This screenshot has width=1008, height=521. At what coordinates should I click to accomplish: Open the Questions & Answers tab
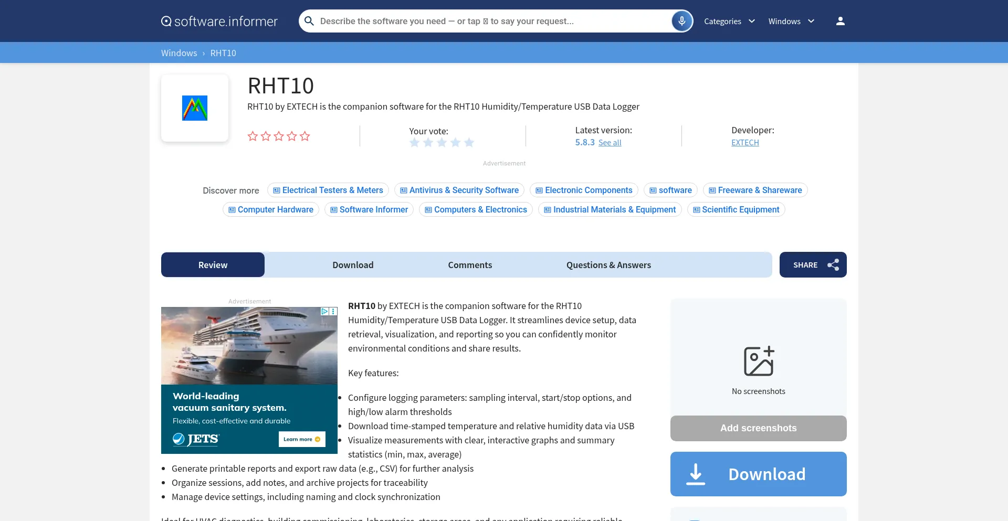608,265
